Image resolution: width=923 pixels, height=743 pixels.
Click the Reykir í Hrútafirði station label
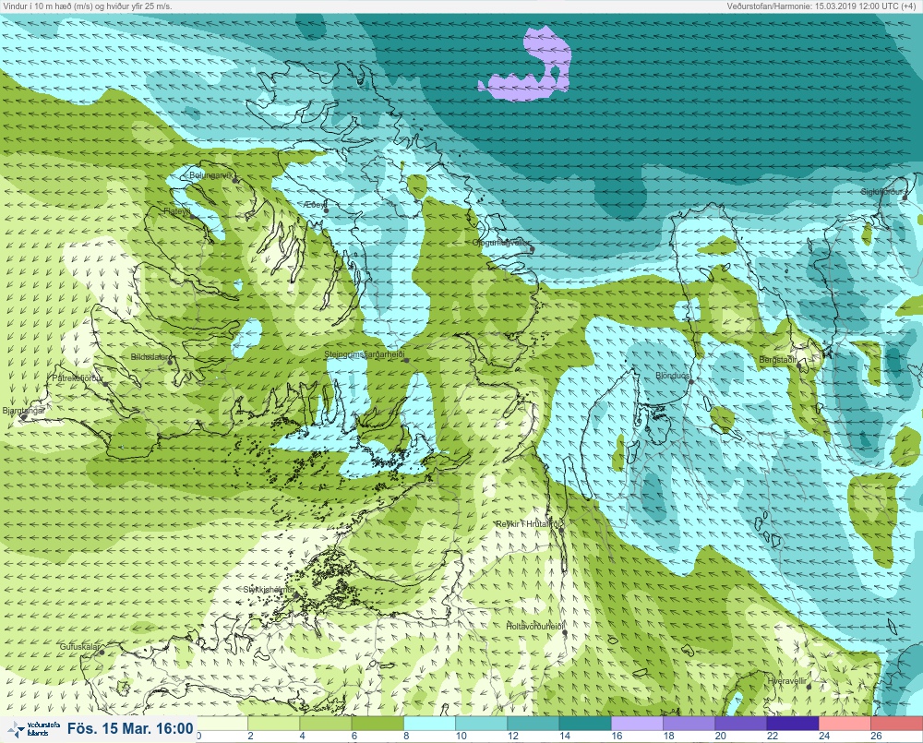pyautogui.click(x=530, y=524)
